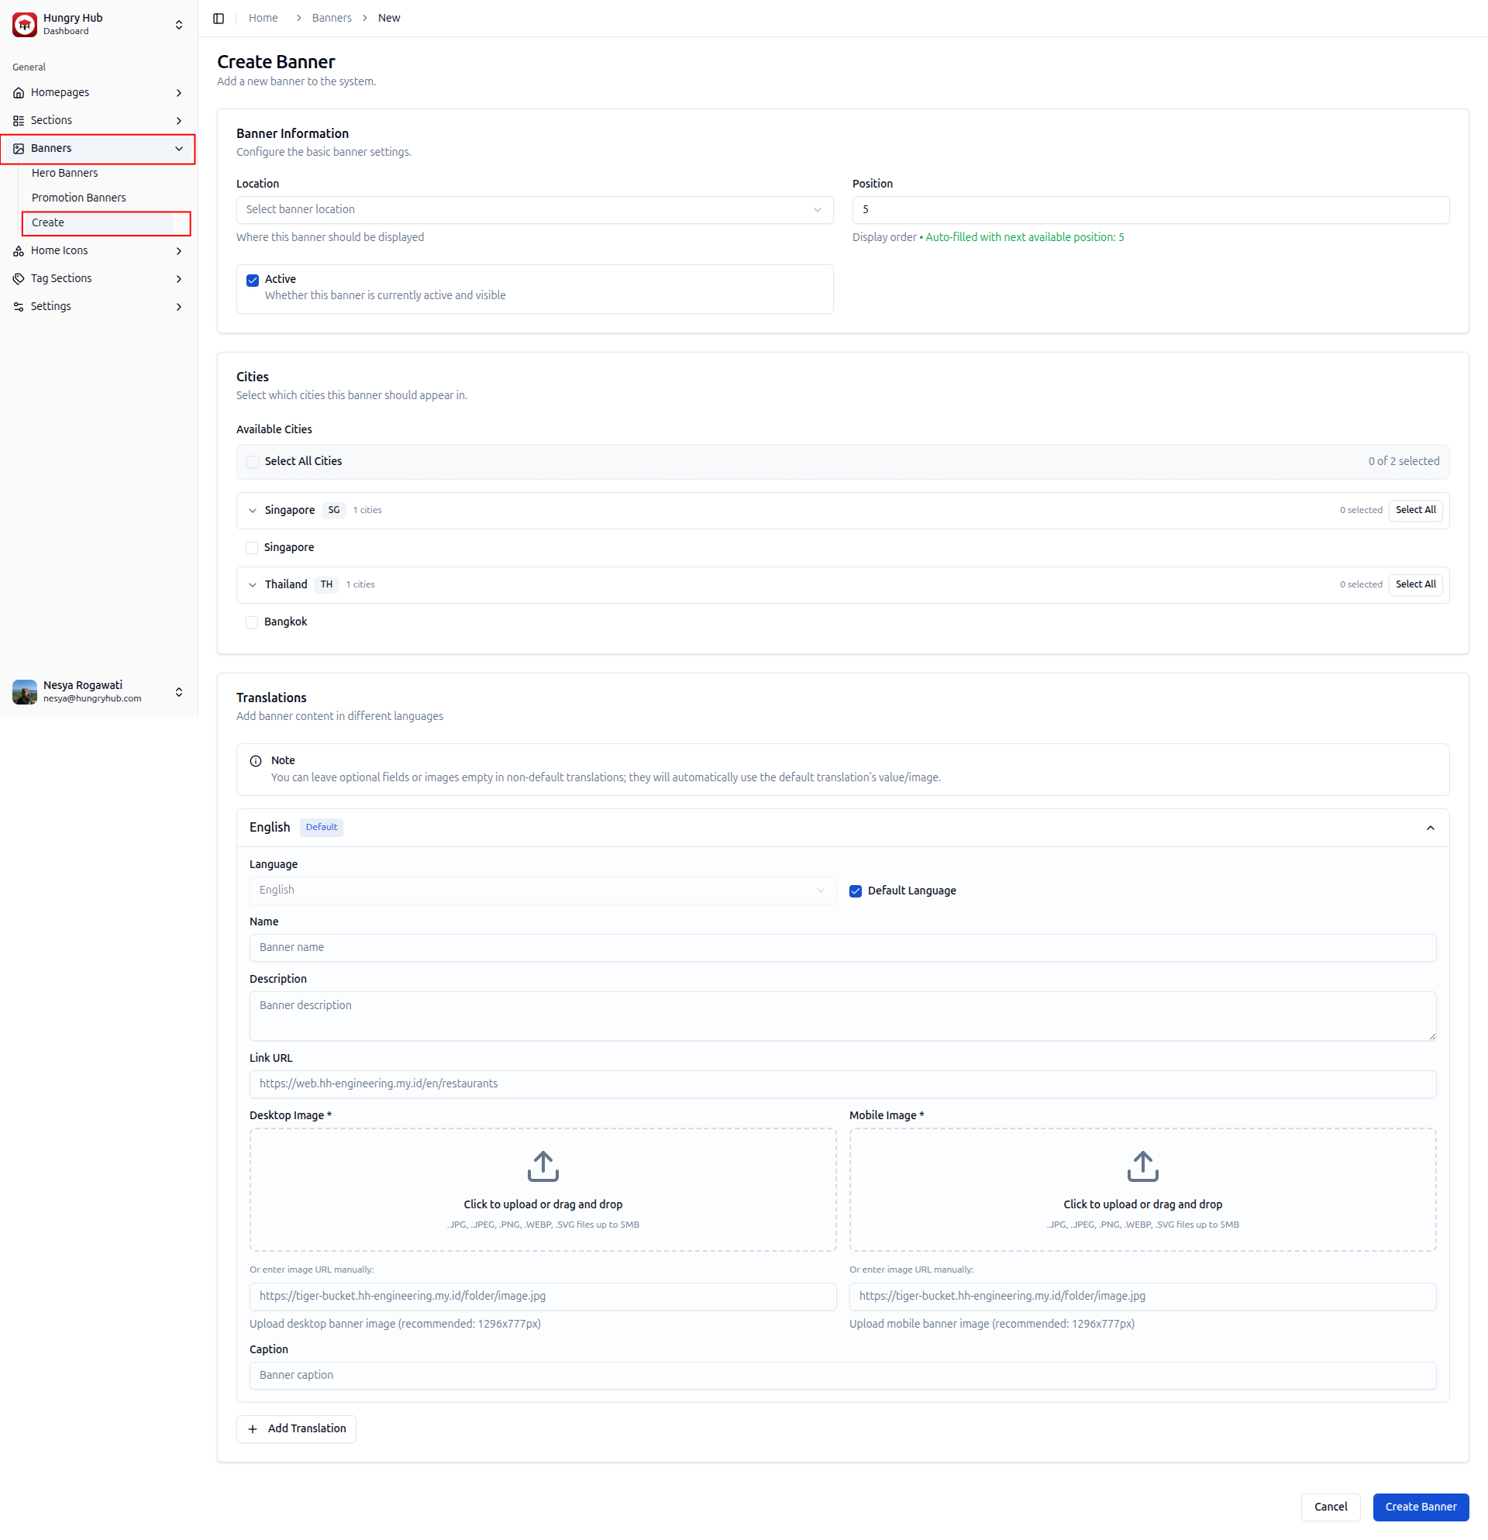The image size is (1488, 1540).
Task: Click the Tag Sections tag icon
Action: pos(19,279)
